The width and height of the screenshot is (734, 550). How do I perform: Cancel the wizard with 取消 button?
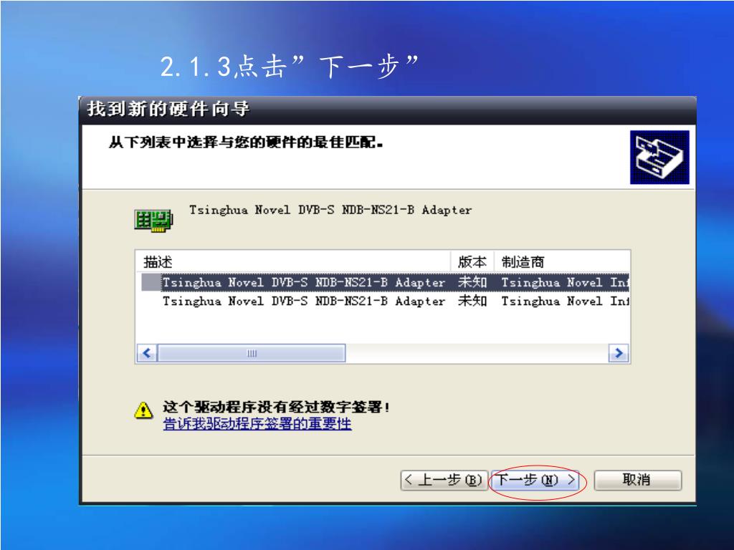tap(637, 481)
